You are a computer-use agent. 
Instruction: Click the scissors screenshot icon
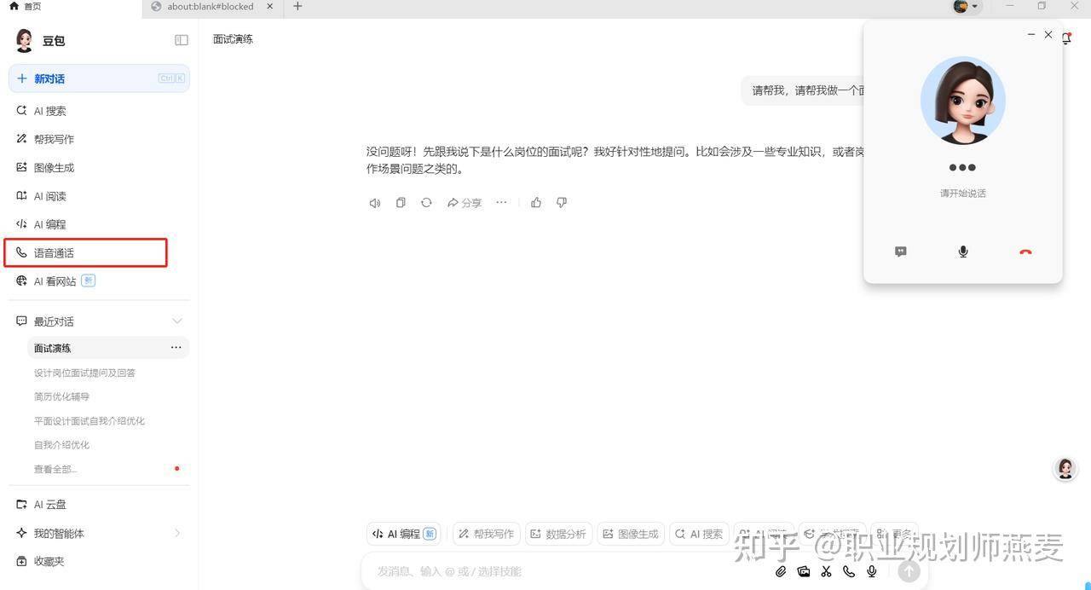click(x=826, y=572)
